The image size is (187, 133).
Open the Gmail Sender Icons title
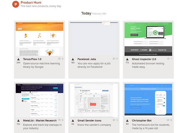pyautogui.click(x=89, y=121)
